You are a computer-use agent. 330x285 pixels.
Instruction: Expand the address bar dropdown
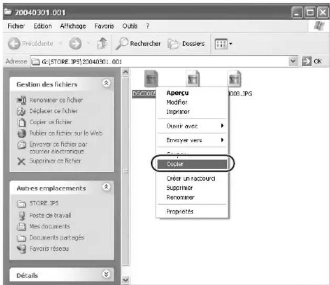293,61
